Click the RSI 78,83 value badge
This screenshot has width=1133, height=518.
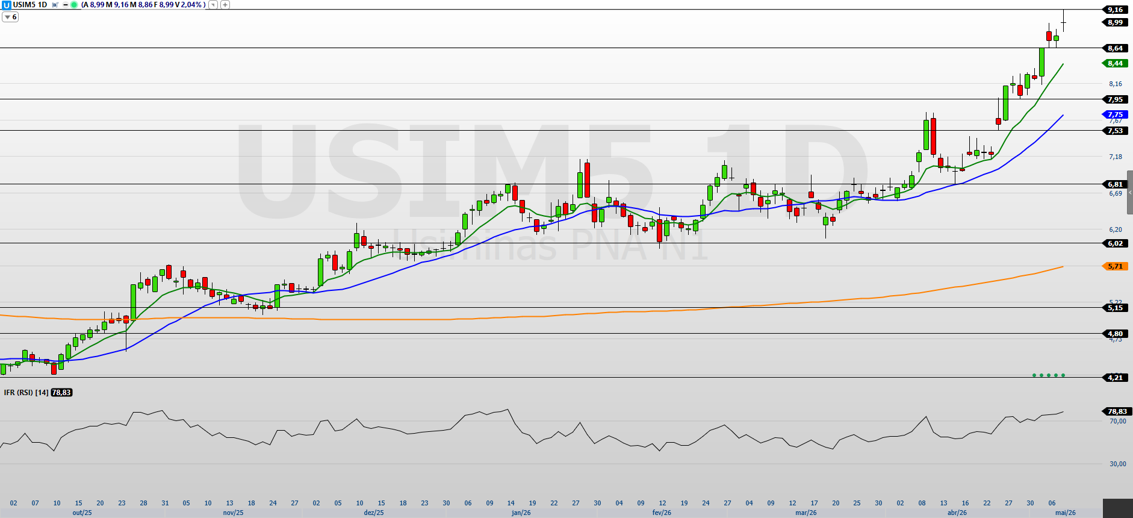tap(61, 393)
